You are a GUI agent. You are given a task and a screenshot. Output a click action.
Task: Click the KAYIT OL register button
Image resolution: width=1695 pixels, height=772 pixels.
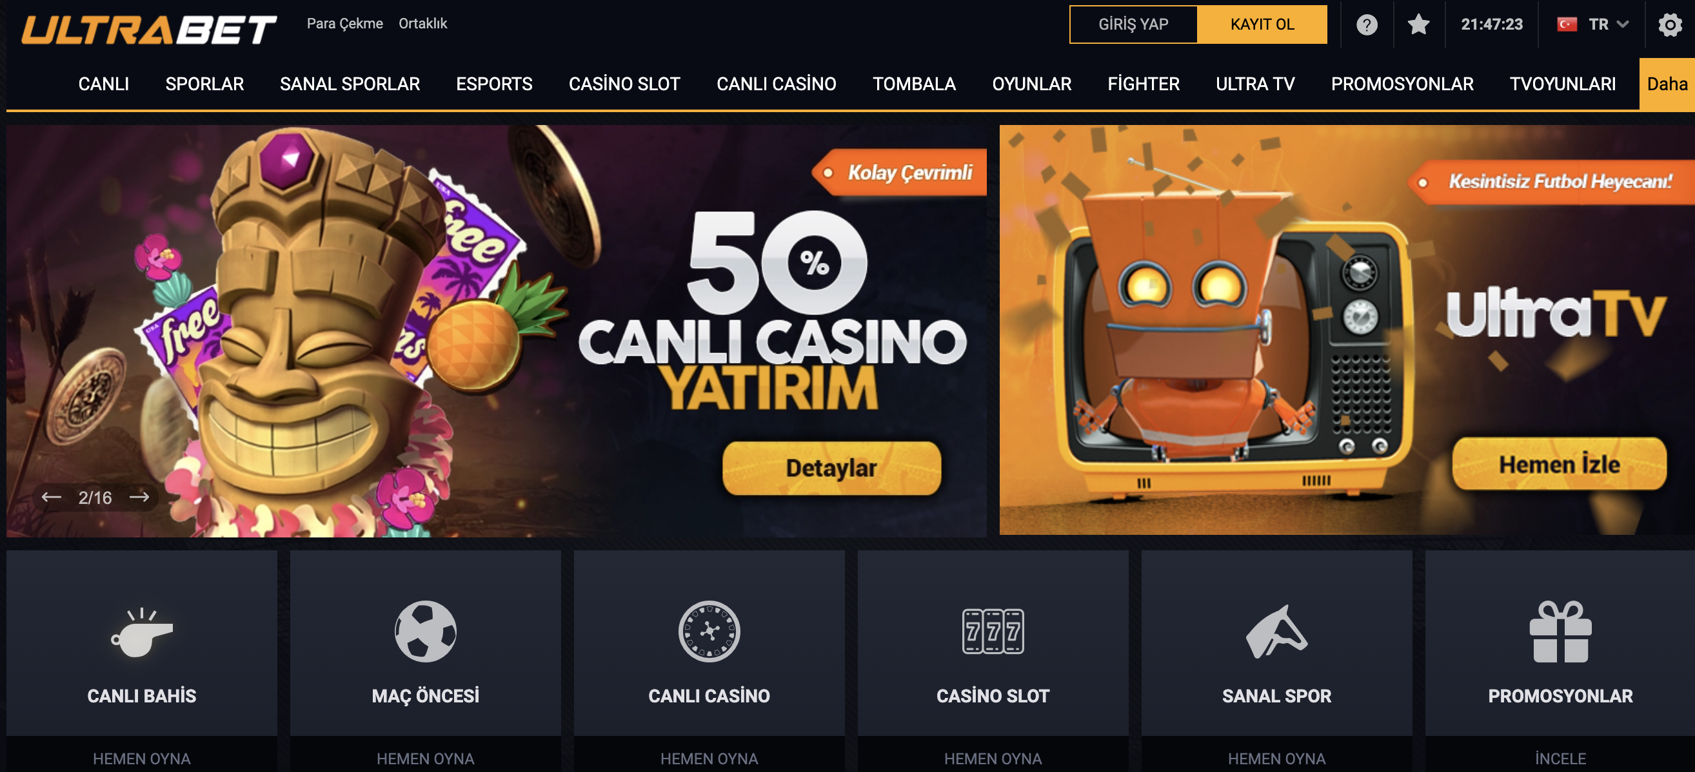(1262, 24)
